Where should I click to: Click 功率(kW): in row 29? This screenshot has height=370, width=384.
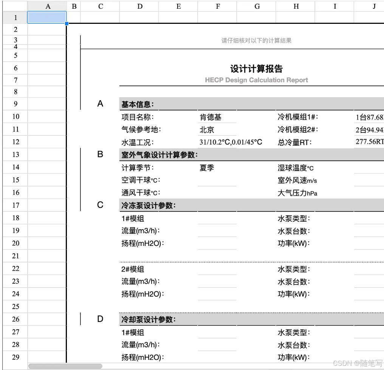click(294, 358)
